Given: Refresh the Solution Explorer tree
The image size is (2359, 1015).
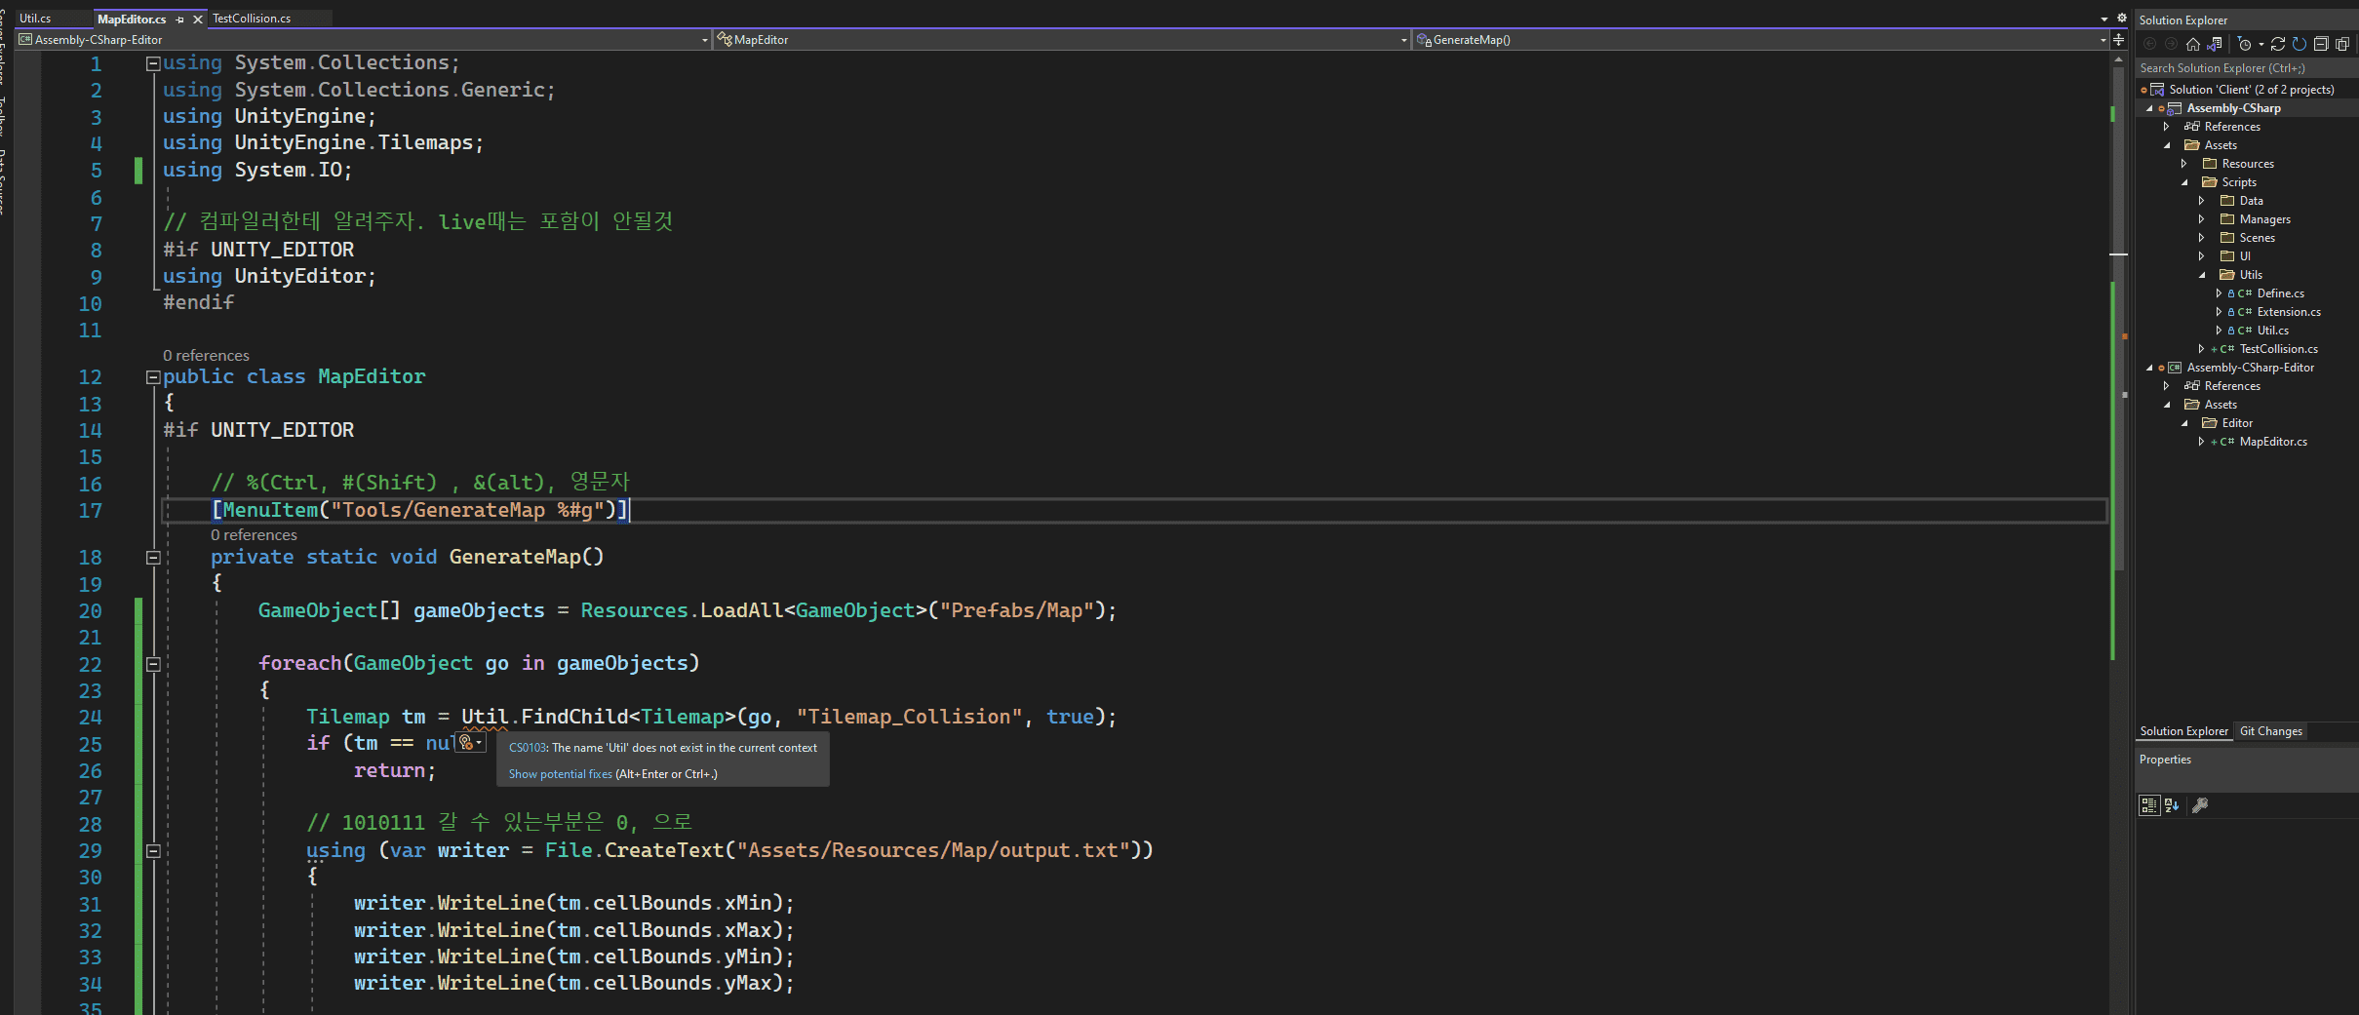Looking at the screenshot, I should [x=2300, y=44].
